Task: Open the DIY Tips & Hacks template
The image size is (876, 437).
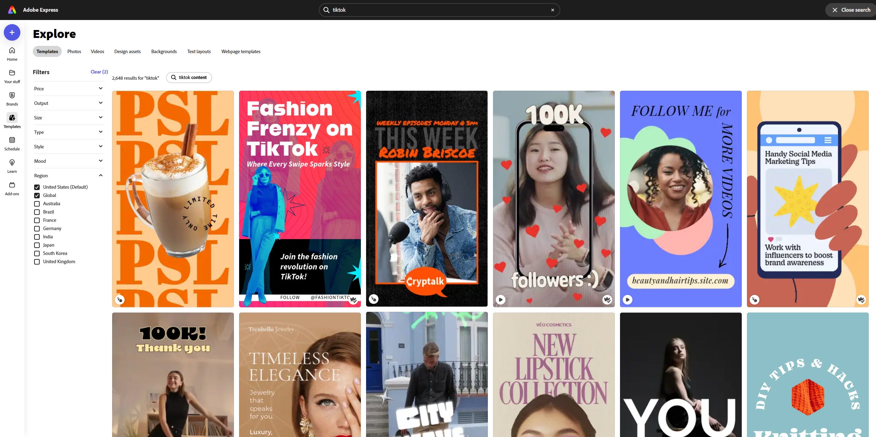Action: coord(808,375)
